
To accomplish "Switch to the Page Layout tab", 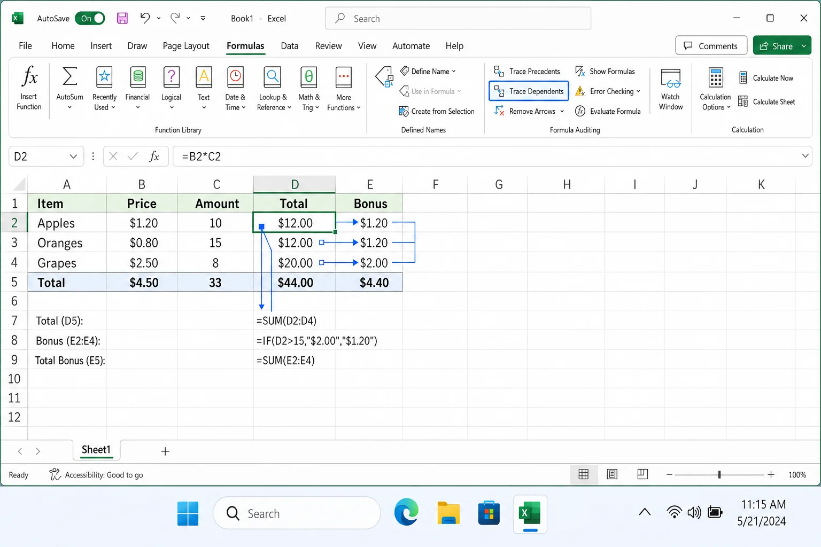I will tap(186, 46).
